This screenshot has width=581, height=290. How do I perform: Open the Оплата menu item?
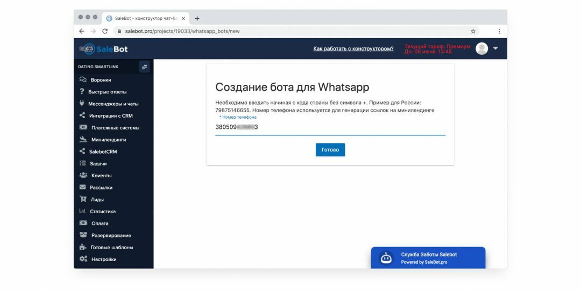pos(100,223)
